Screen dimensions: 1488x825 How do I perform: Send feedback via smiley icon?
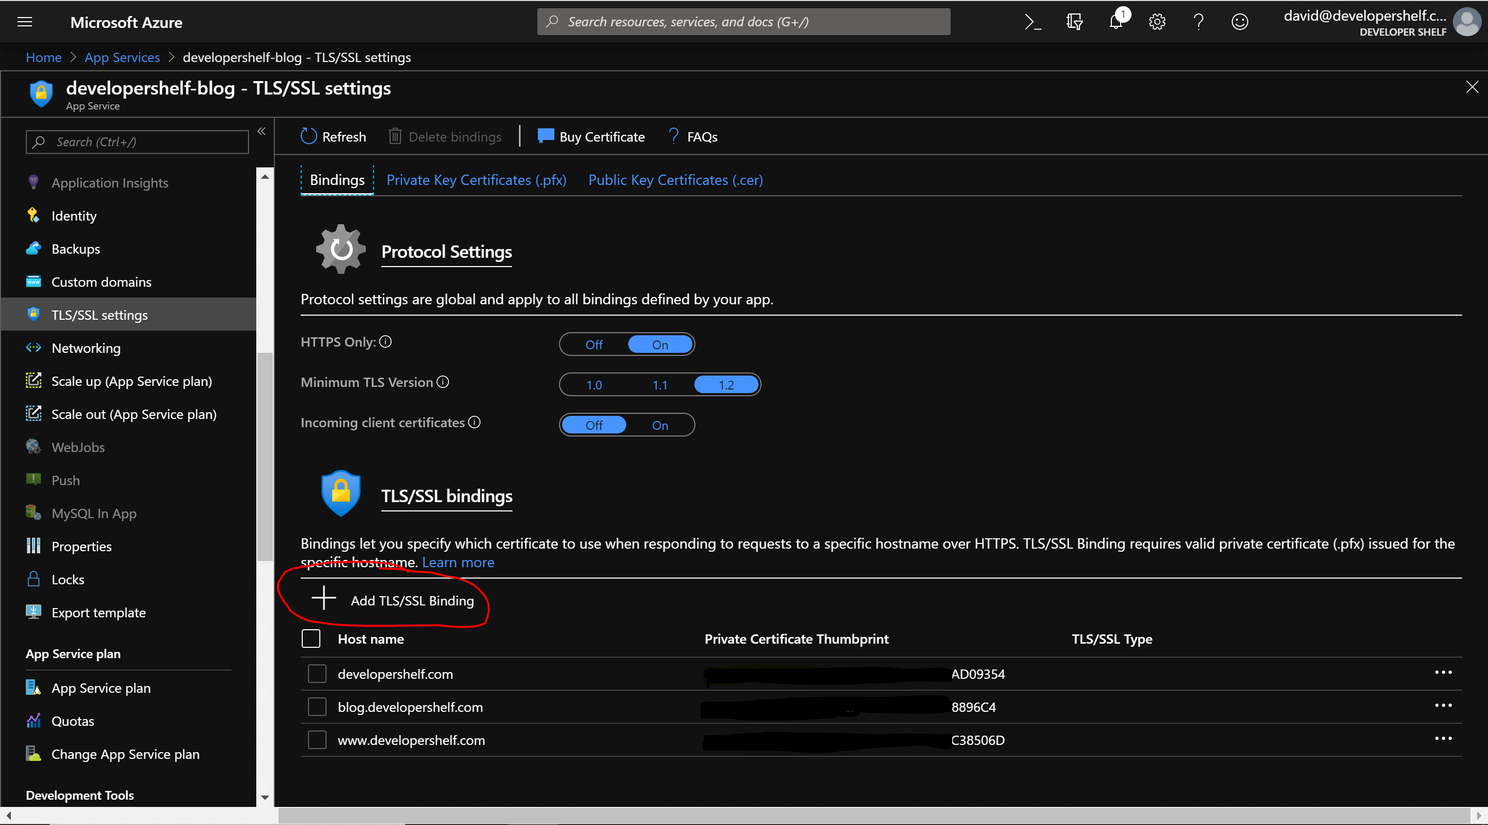point(1239,22)
